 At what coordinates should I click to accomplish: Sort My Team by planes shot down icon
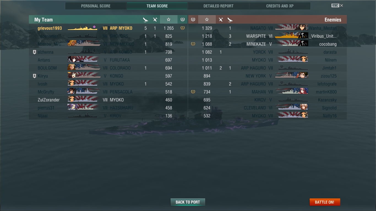[x=155, y=20]
